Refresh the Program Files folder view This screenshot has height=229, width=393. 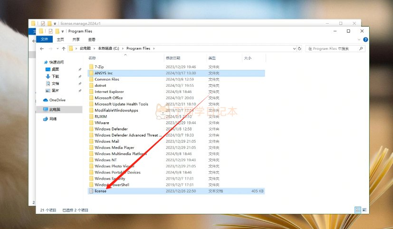click(x=299, y=48)
